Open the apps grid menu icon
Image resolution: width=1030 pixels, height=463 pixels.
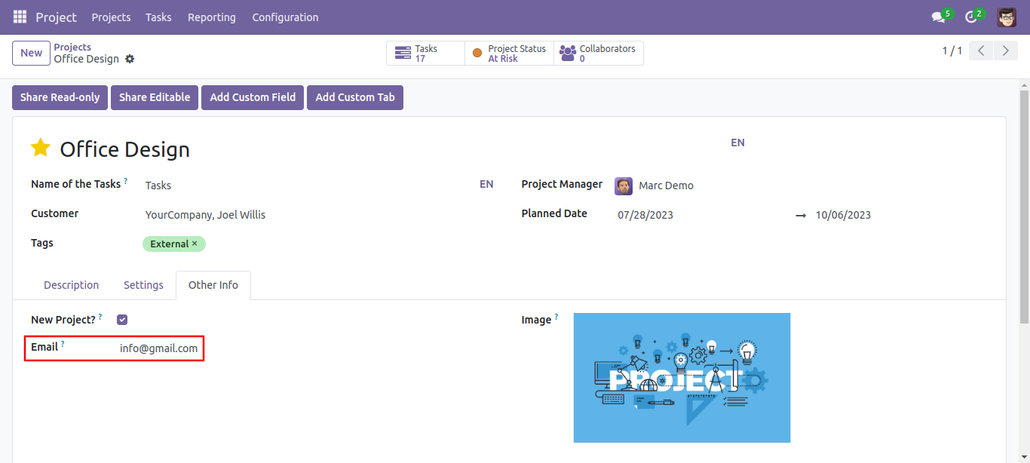(20, 17)
